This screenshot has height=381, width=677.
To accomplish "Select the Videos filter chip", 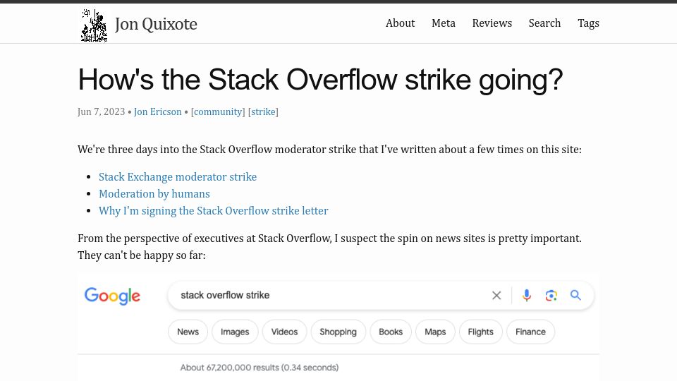I will pos(284,332).
